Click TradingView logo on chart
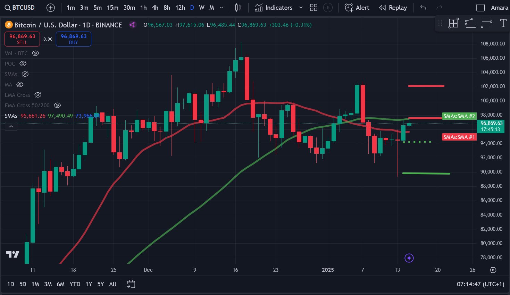This screenshot has width=510, height=295. click(12, 255)
